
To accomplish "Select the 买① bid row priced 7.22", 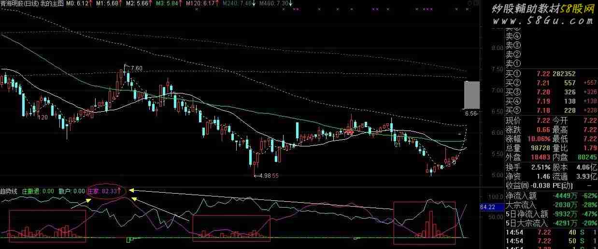I will 551,74.
